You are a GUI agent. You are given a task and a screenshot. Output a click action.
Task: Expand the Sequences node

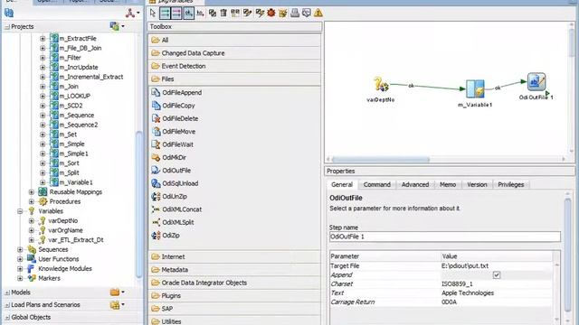(x=20, y=249)
